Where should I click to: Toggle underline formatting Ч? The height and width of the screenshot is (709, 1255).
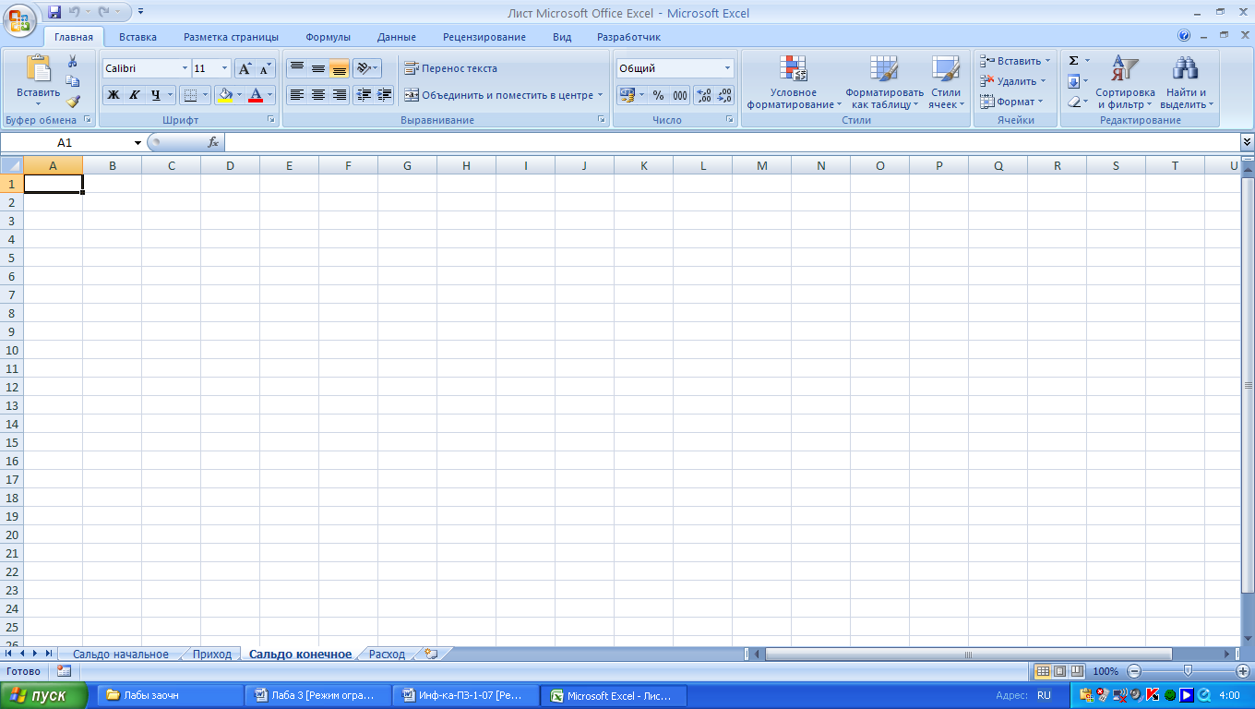click(155, 94)
